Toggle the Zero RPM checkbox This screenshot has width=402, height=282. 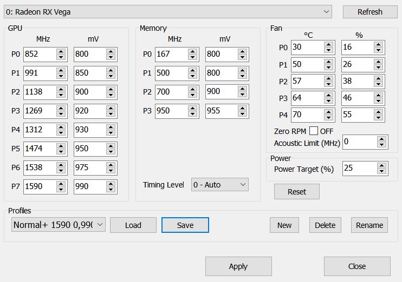pyautogui.click(x=314, y=131)
